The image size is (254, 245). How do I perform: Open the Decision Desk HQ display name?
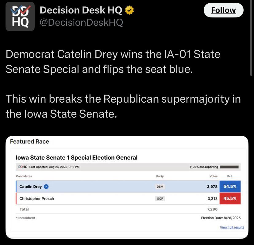tap(81, 11)
